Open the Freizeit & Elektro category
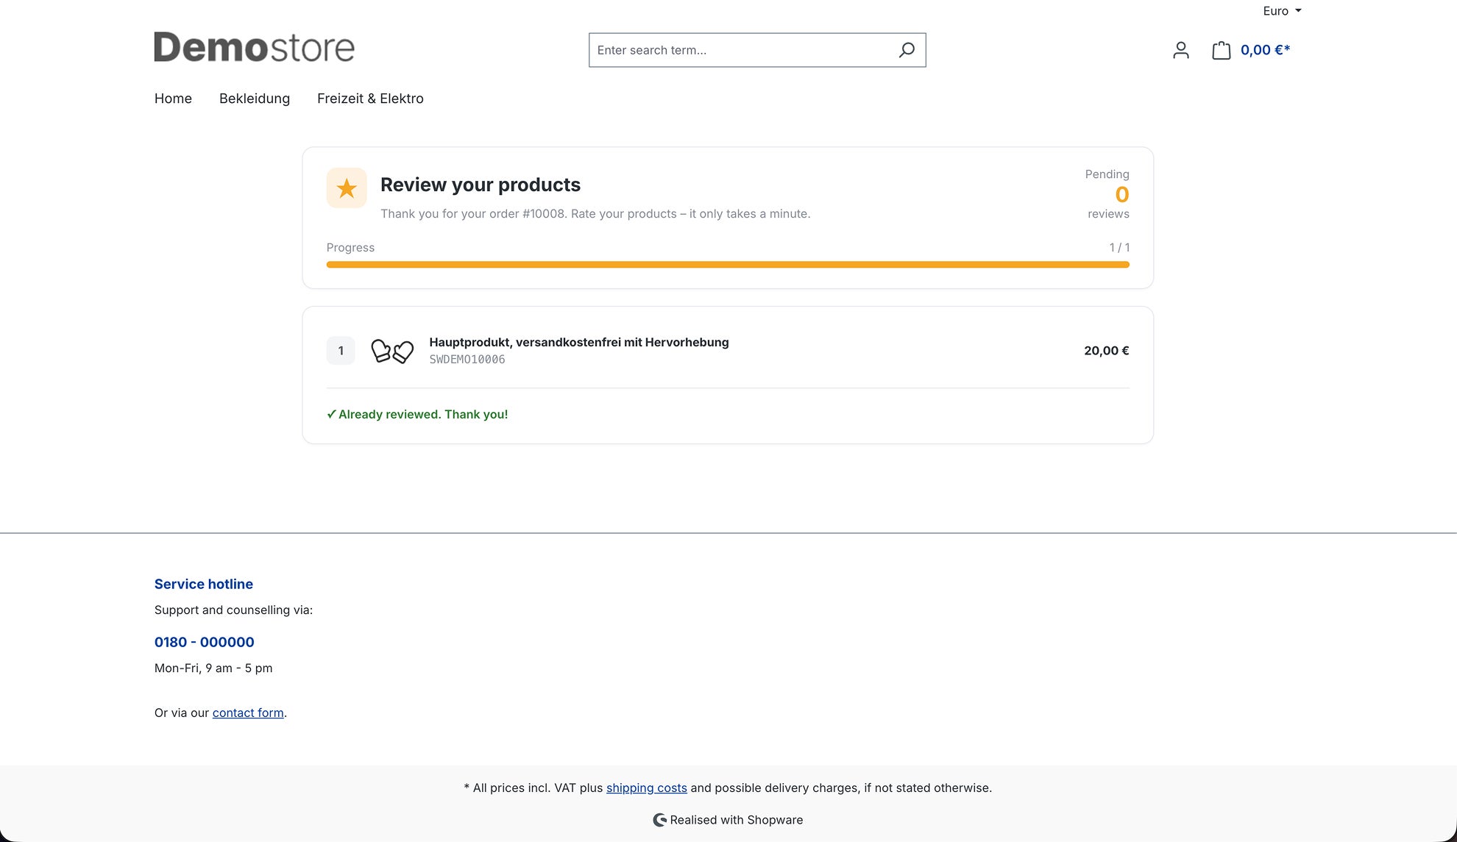The image size is (1457, 842). tap(370, 99)
